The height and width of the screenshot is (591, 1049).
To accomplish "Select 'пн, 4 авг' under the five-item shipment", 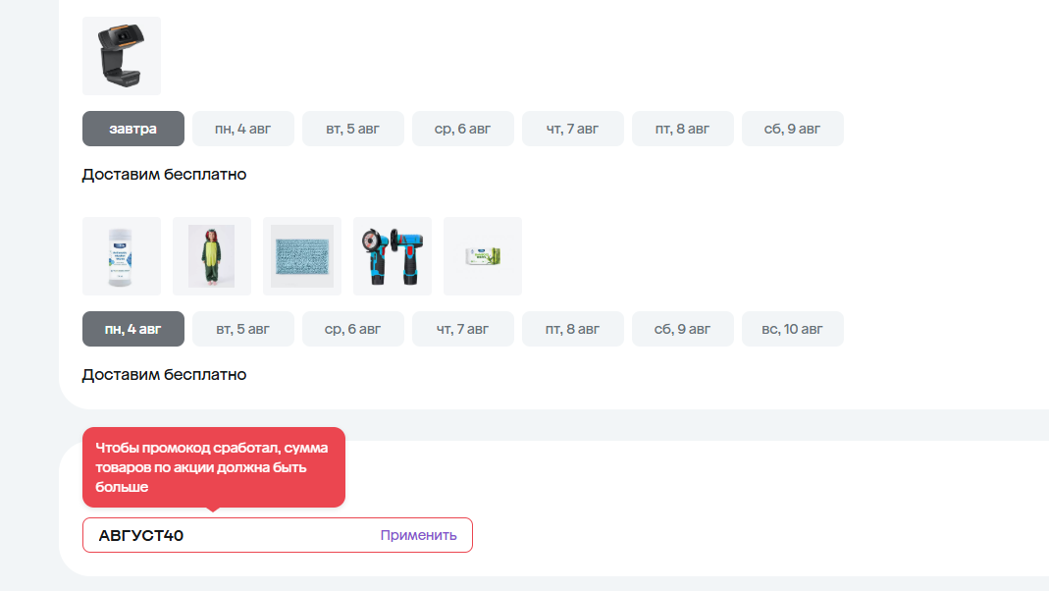I will [x=133, y=329].
